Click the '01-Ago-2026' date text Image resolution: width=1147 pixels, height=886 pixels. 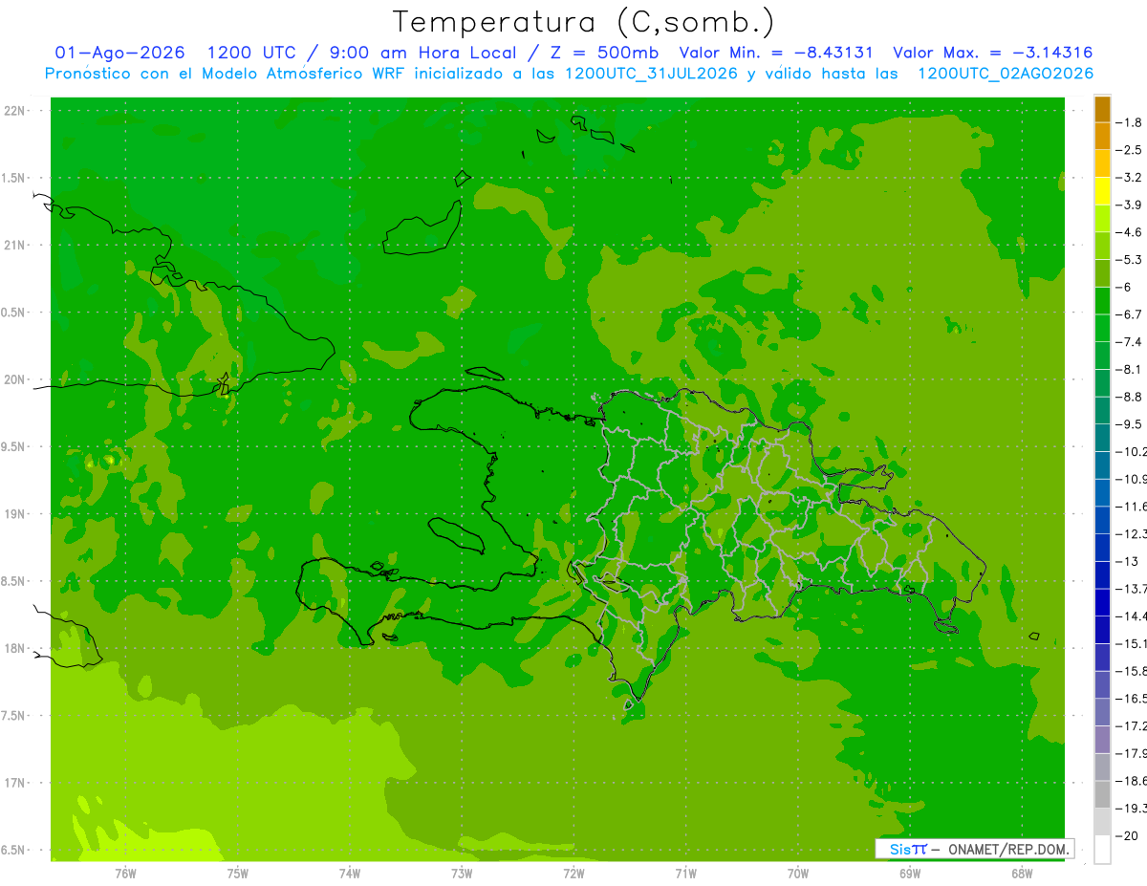click(120, 53)
